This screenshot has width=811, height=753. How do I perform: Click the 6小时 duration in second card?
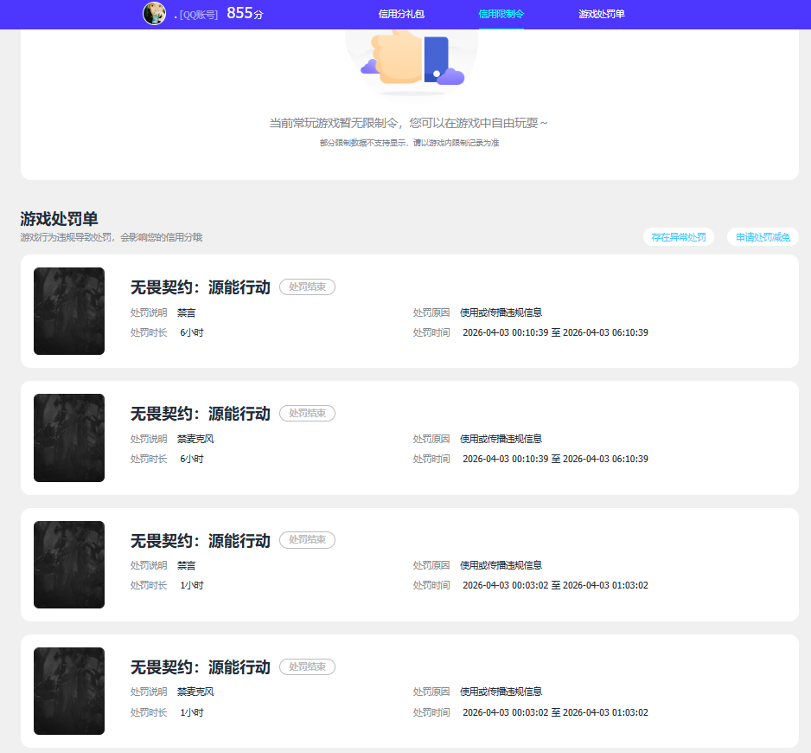click(191, 459)
